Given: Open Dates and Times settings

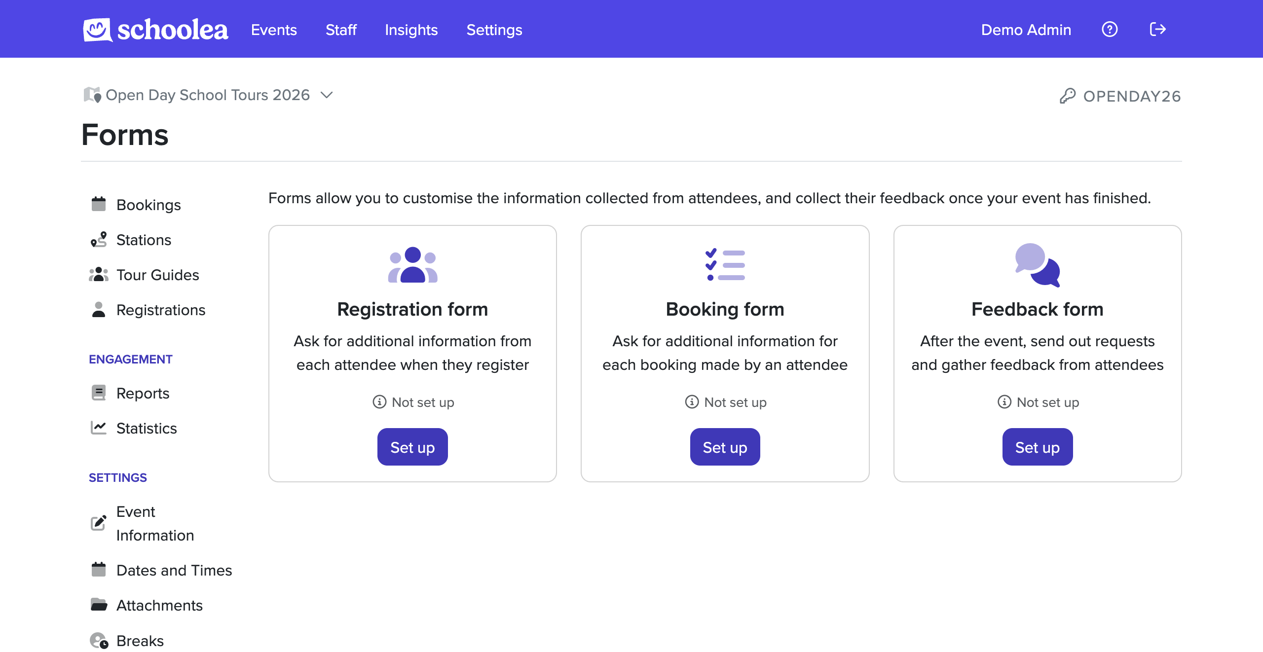Looking at the screenshot, I should pyautogui.click(x=174, y=570).
